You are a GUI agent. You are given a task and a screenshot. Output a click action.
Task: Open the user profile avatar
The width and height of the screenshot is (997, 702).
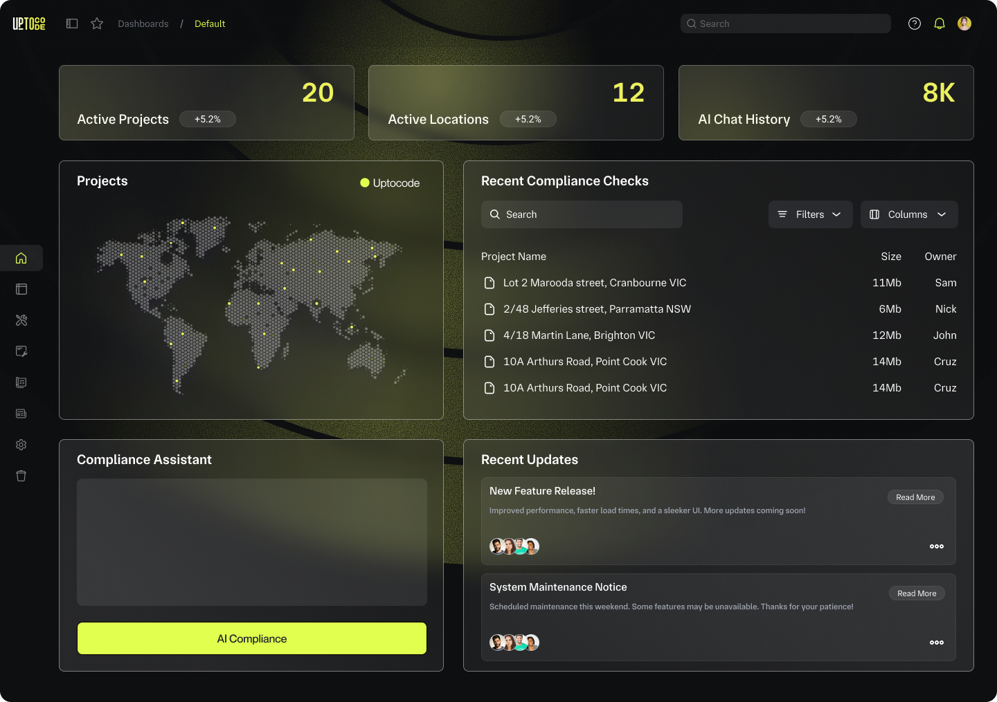[964, 24]
